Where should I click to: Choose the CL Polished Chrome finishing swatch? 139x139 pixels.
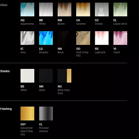[x=46, y=113]
